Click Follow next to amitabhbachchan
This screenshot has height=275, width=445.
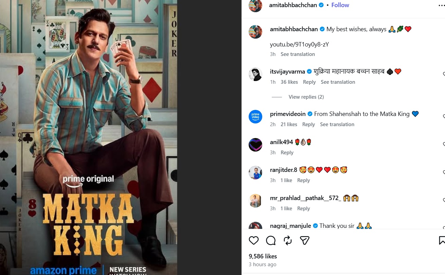click(x=340, y=5)
